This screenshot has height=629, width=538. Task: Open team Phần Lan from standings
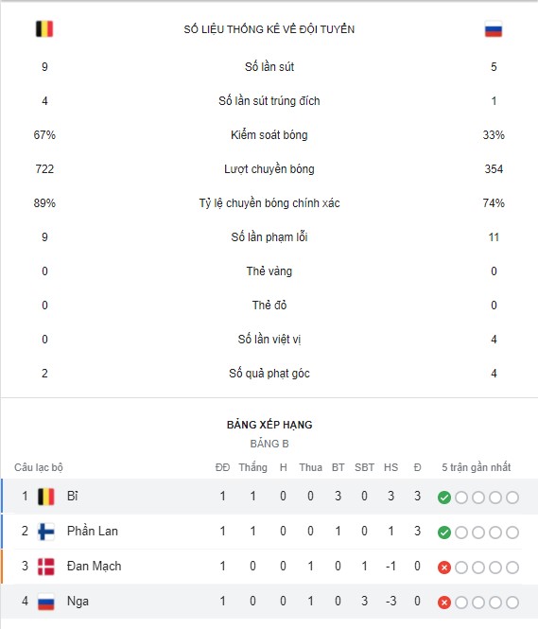pyautogui.click(x=93, y=532)
